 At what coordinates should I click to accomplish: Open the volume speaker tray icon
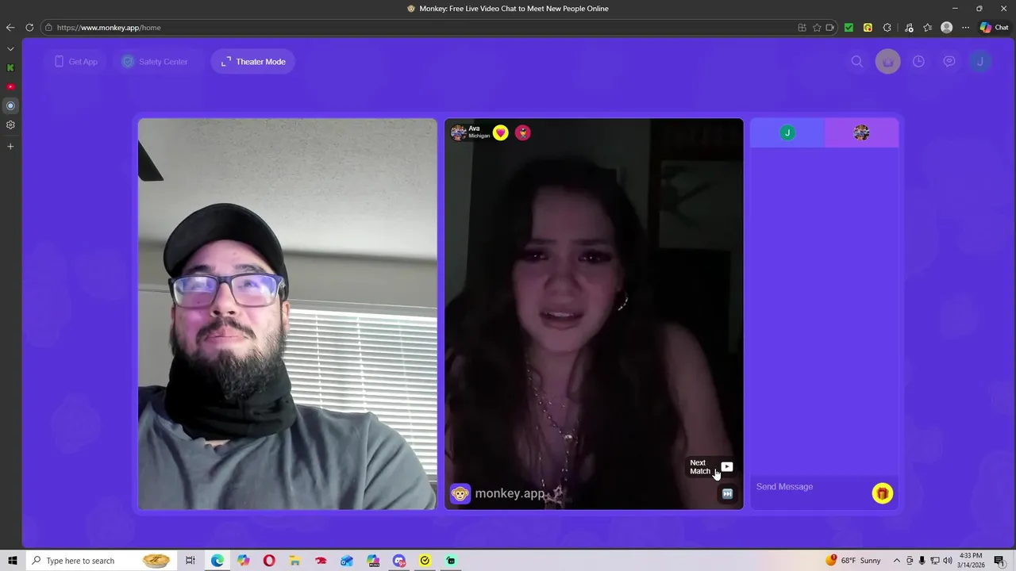[x=947, y=561]
